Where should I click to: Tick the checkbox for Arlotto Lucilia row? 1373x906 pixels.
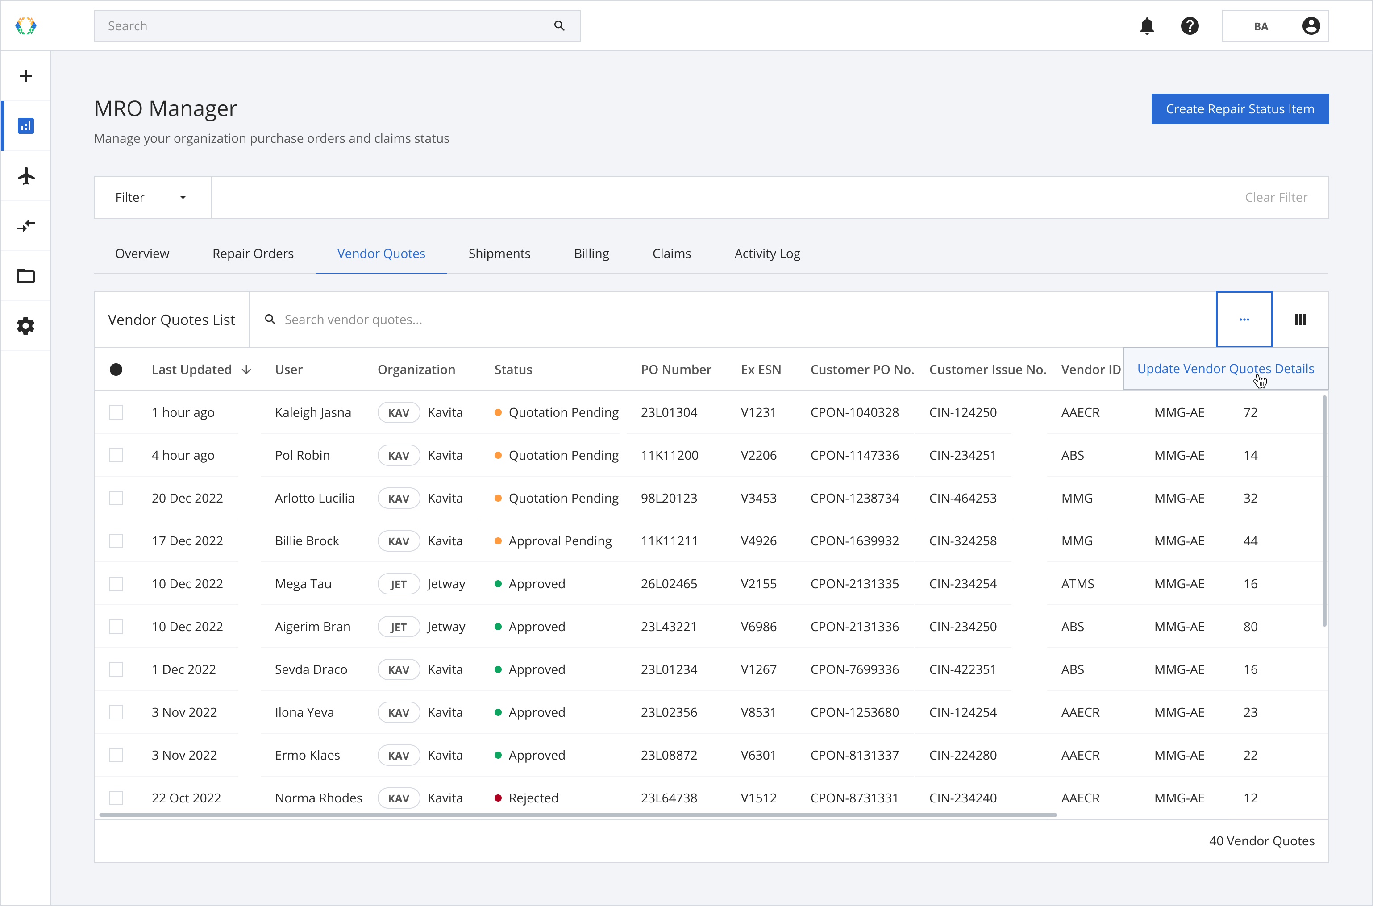[x=116, y=498]
